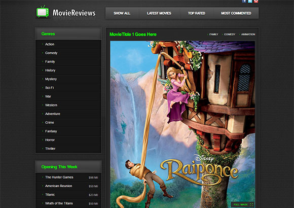Open the Show All menu item

(x=122, y=13)
